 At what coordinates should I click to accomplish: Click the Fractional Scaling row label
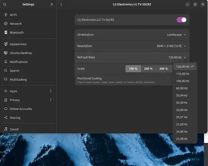(x=89, y=78)
